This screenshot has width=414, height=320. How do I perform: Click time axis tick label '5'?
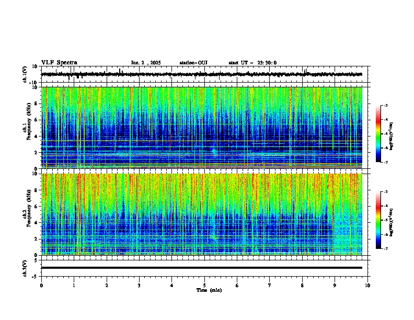pyautogui.click(x=204, y=285)
